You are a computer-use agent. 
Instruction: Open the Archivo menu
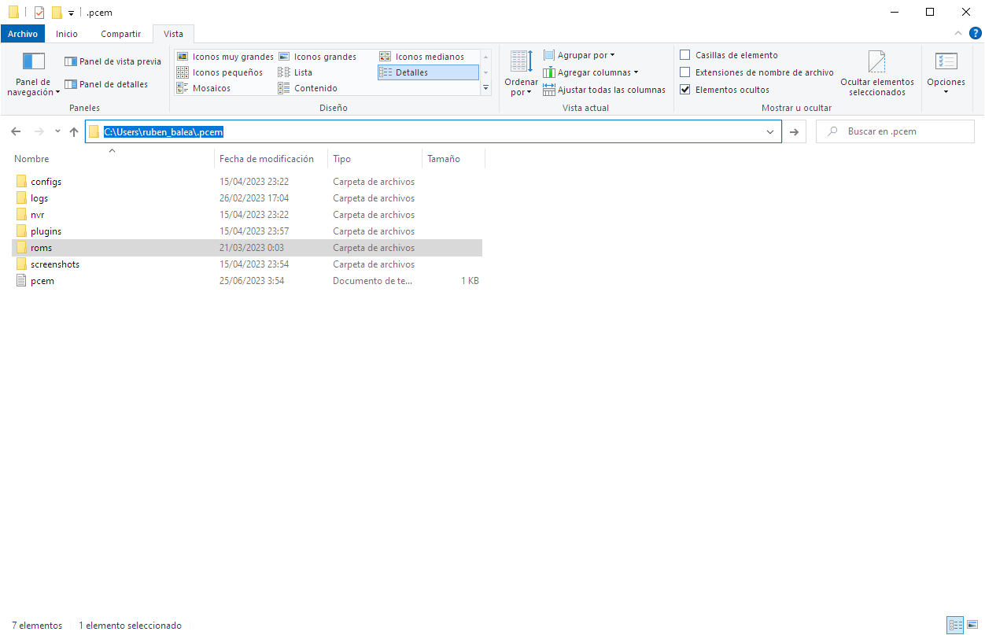tap(23, 34)
